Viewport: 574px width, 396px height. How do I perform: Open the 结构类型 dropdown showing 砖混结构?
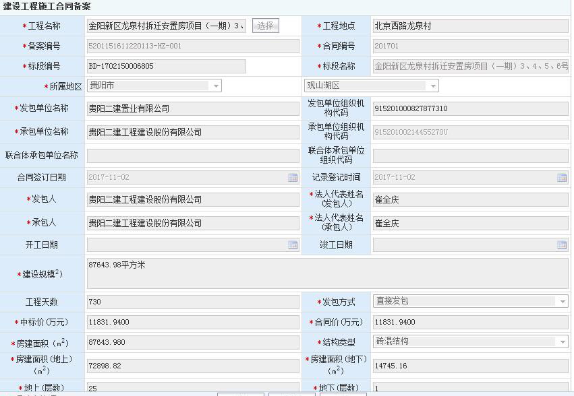[x=562, y=342]
